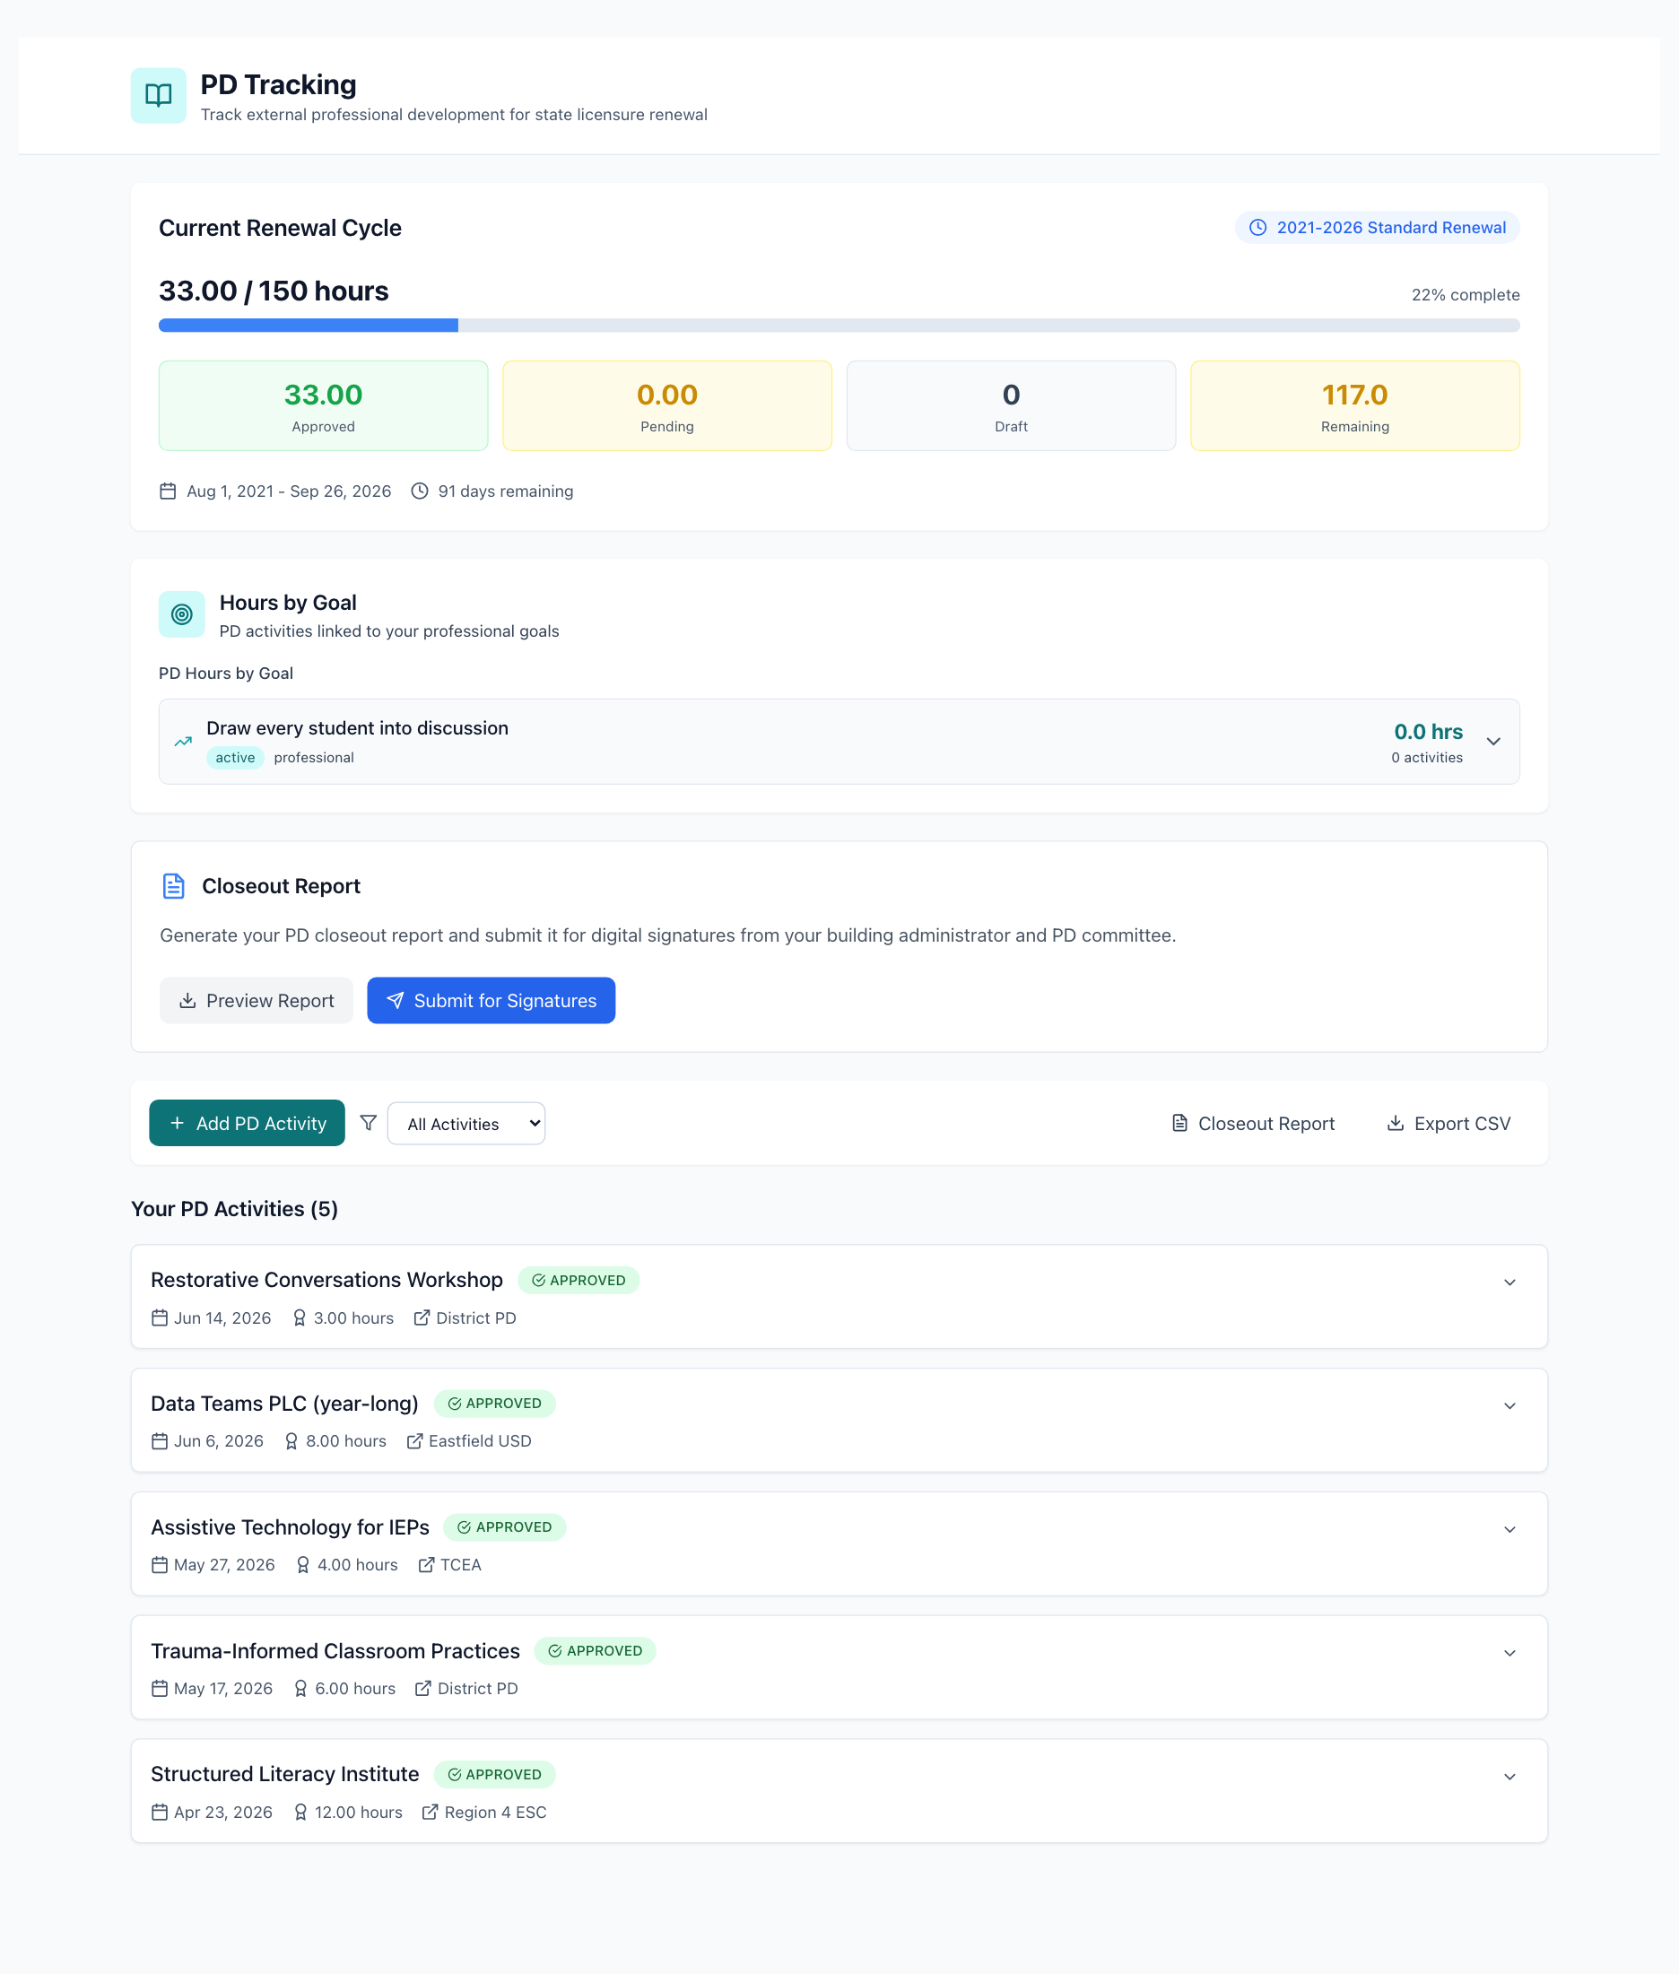This screenshot has height=1974, width=1679.
Task: Click the external link icon beside TCEA
Action: click(426, 1565)
